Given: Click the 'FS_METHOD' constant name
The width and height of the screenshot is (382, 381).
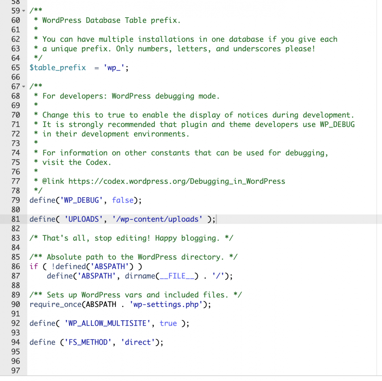Looking at the screenshot, I should pyautogui.click(x=88, y=342).
